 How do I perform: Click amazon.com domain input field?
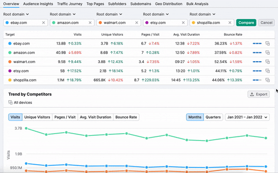pos(72,23)
